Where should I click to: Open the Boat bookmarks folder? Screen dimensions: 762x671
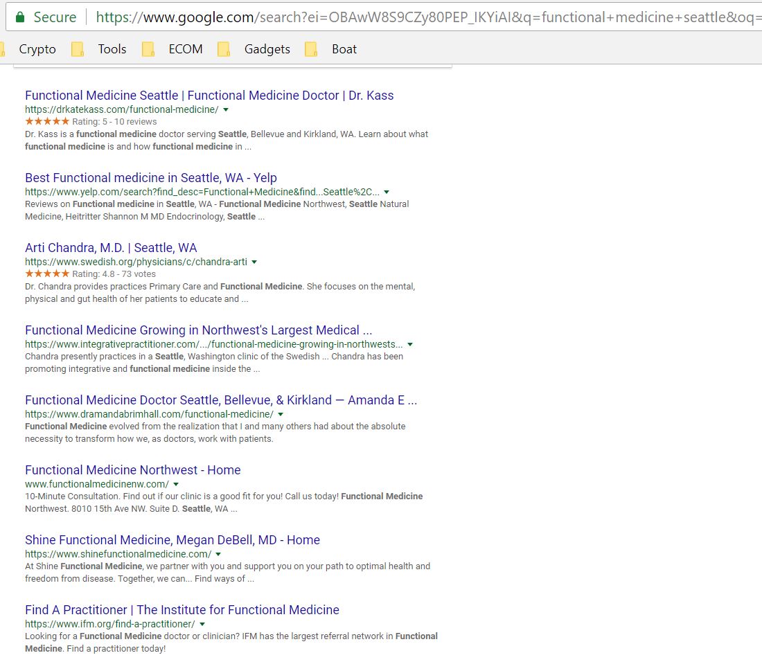(344, 49)
